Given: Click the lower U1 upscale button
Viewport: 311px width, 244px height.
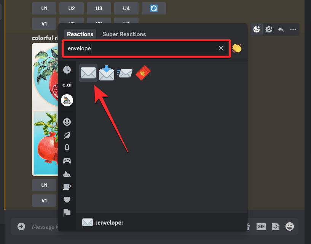Looking at the screenshot, I should point(44,185).
